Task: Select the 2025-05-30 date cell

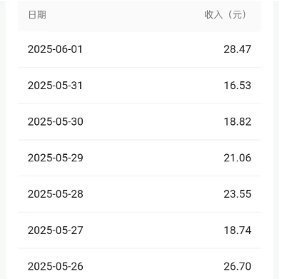Action: coord(56,121)
